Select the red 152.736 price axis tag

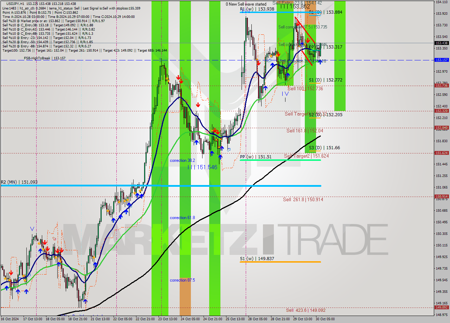coord(442,86)
